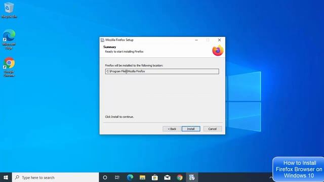This screenshot has width=324, height=182.
Task: Select the Microsoft Edge desktop shortcut
Action: click(9, 39)
